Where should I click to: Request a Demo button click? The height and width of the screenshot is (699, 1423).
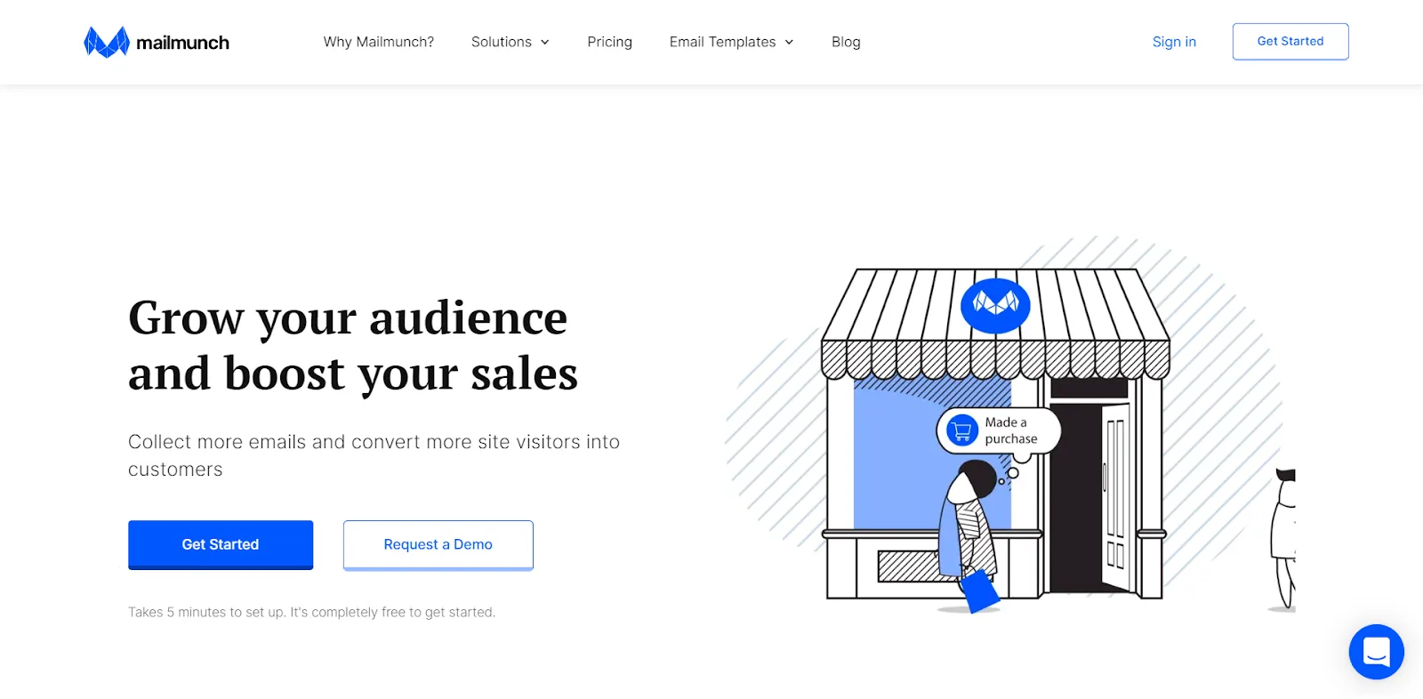(438, 544)
